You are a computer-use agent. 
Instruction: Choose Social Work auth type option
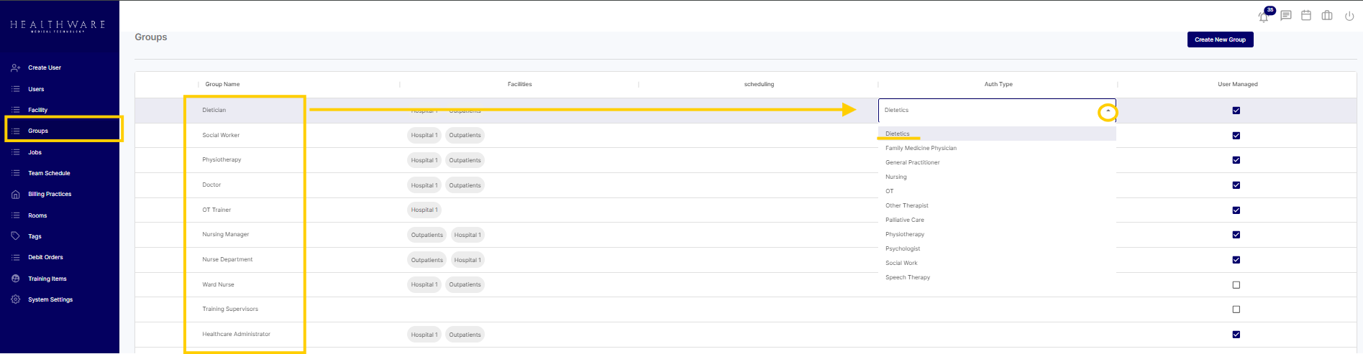coord(901,263)
